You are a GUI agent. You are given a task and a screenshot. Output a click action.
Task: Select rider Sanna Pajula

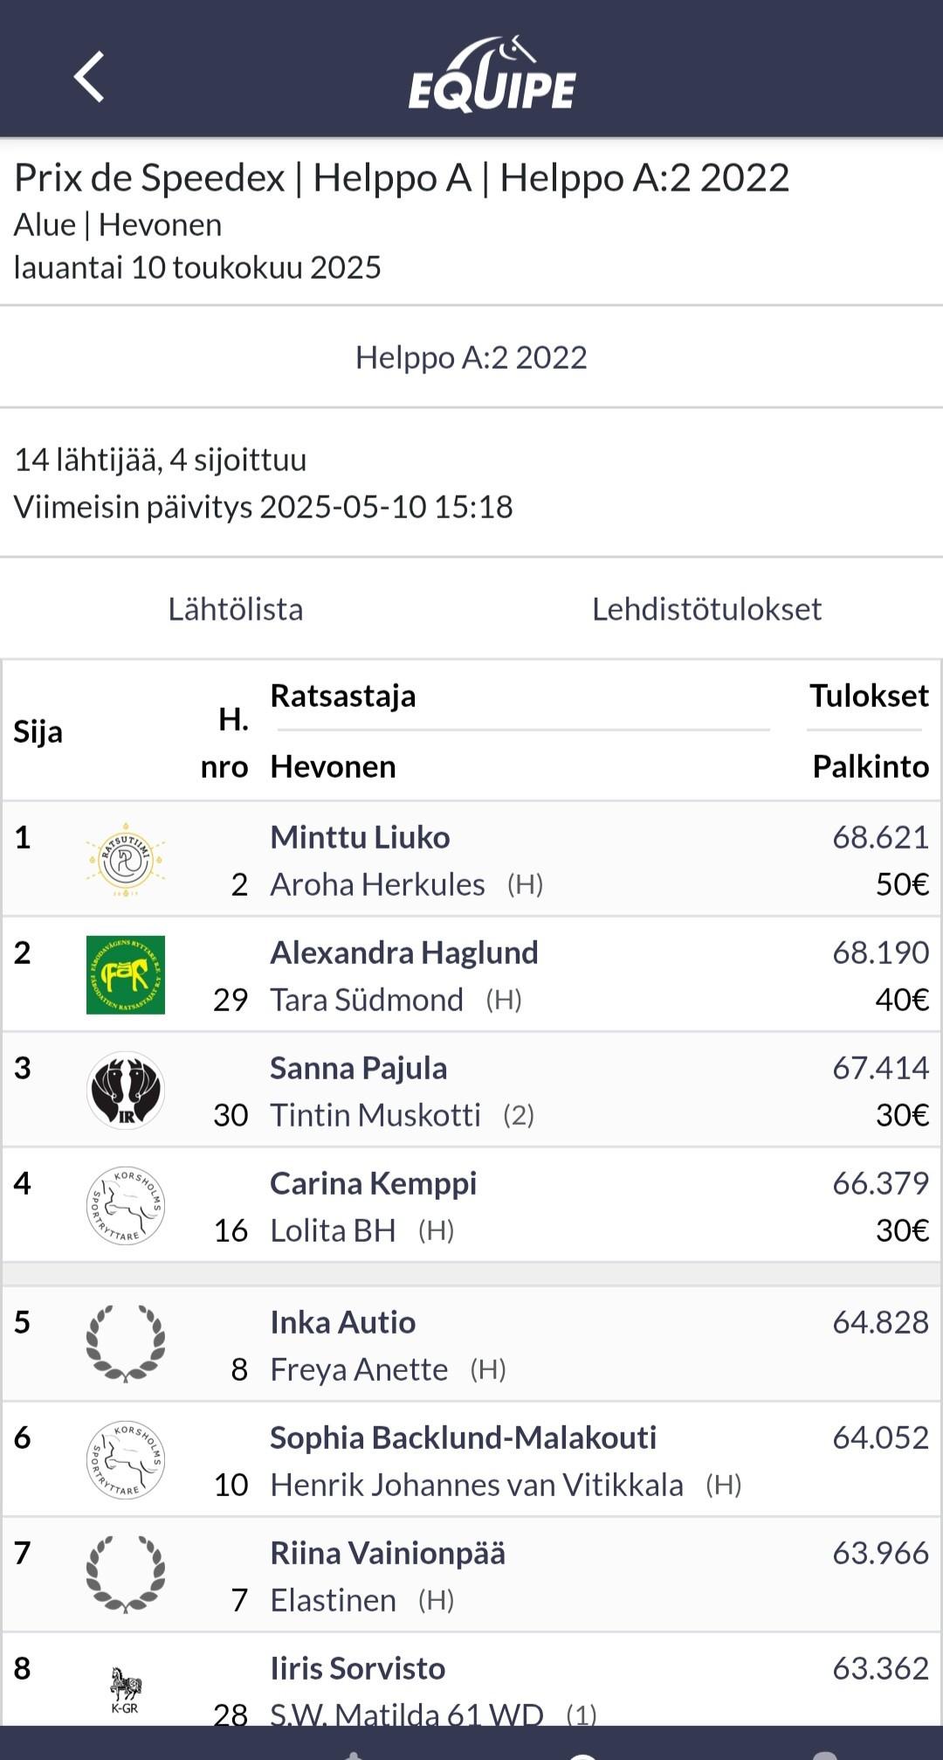(358, 1068)
